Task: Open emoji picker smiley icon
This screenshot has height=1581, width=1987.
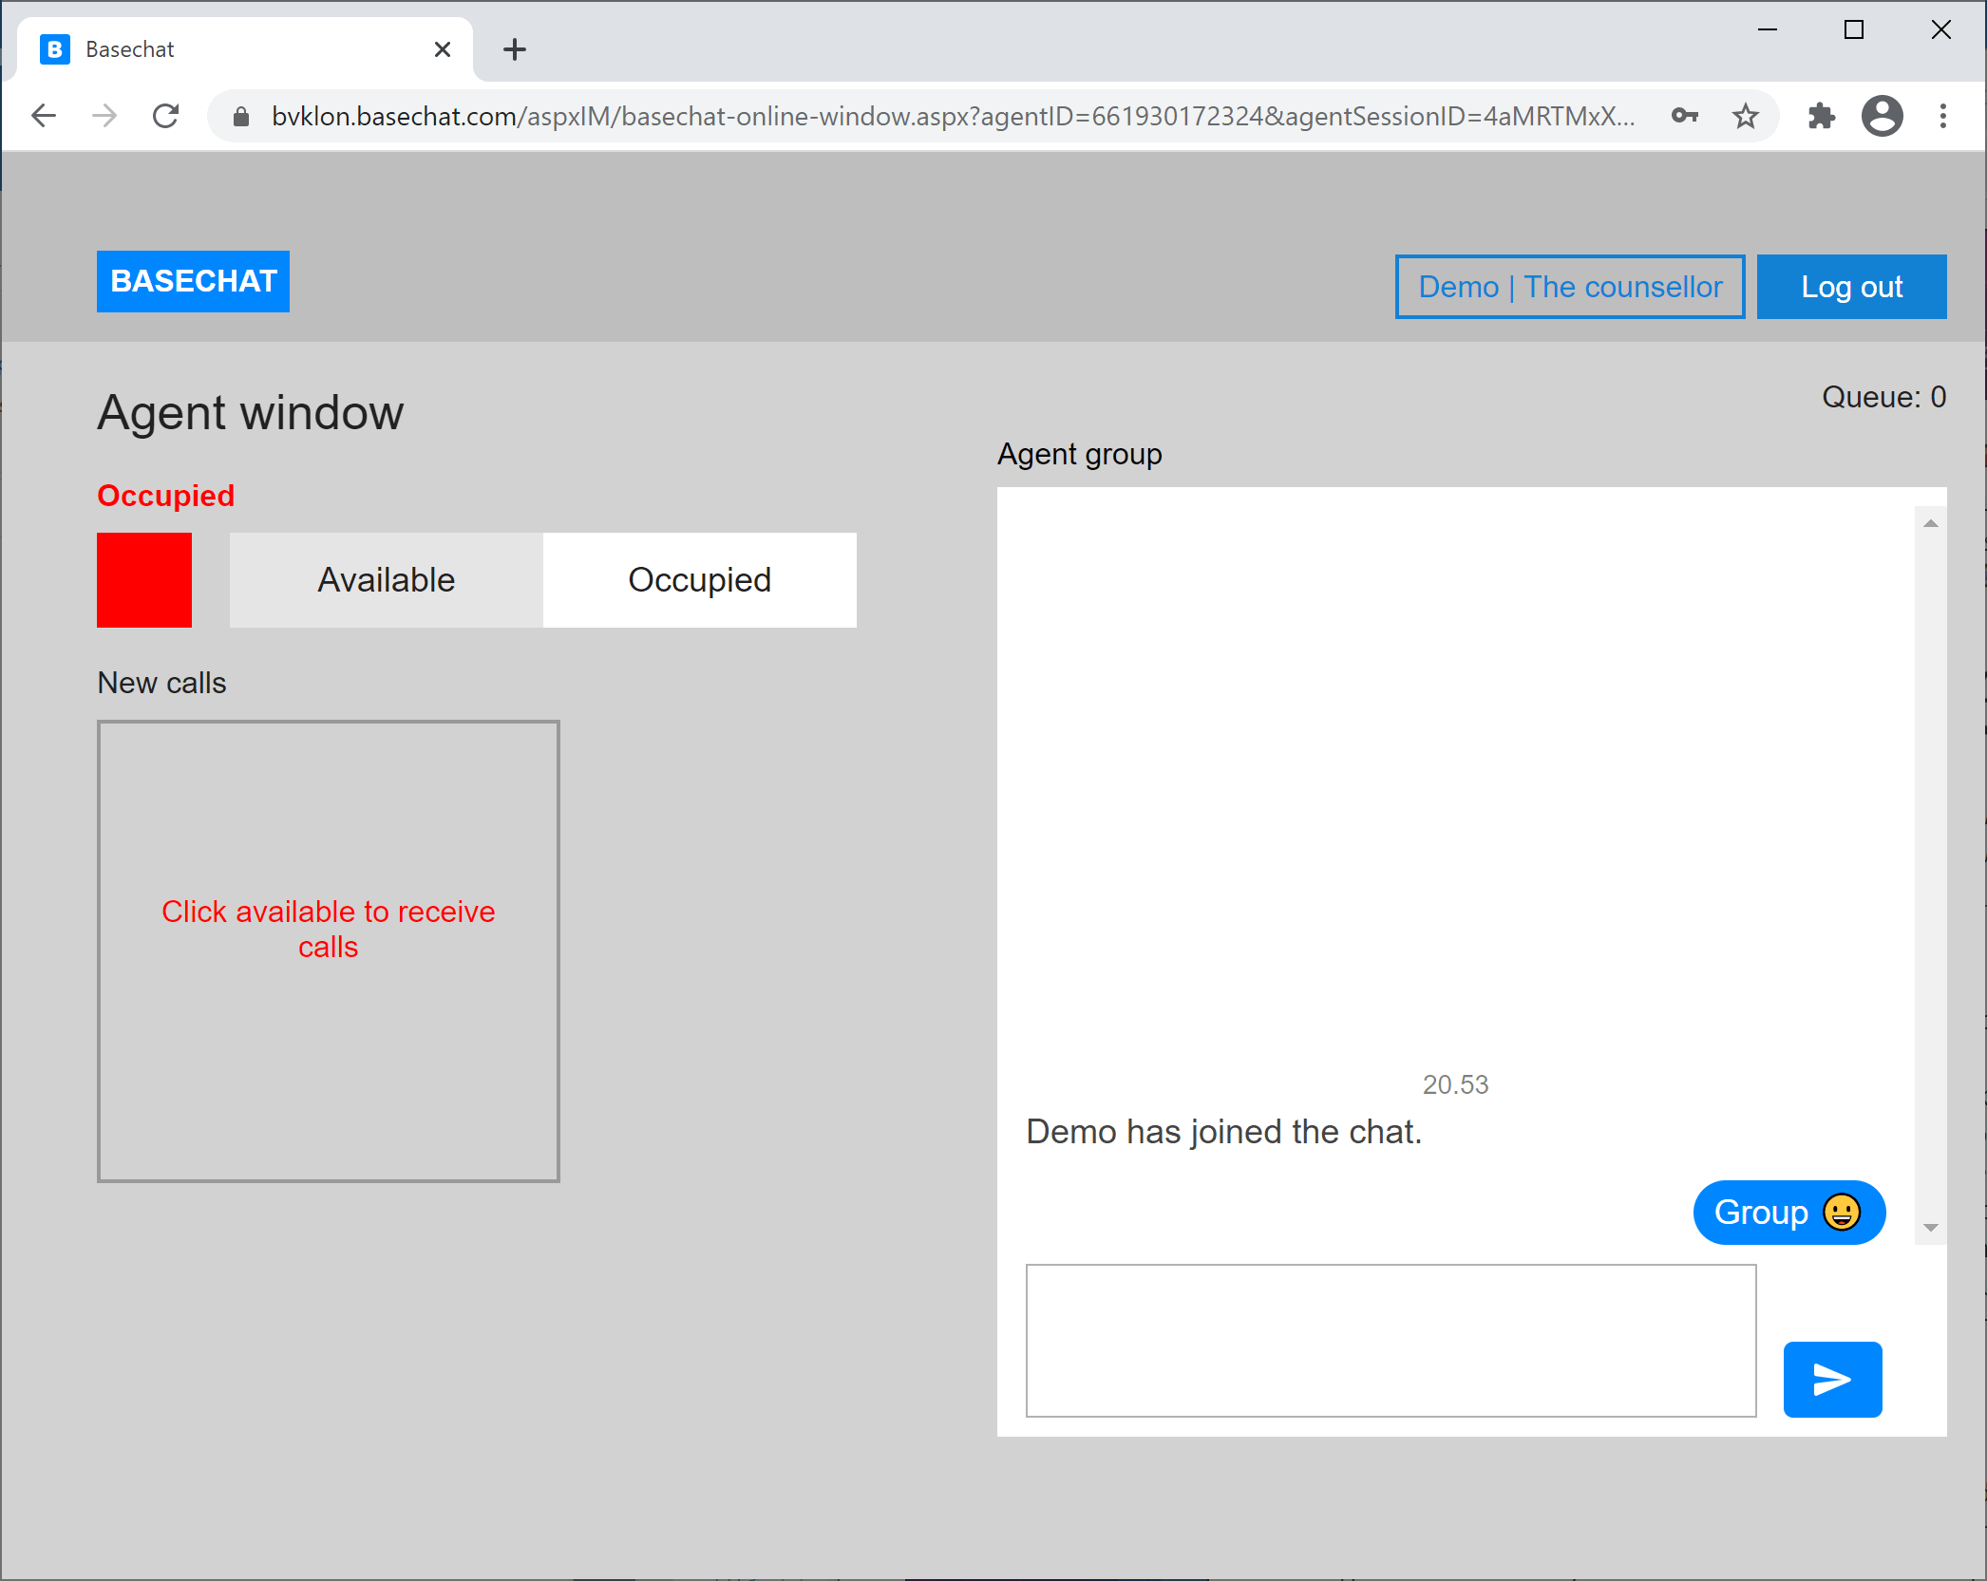Action: [1841, 1213]
